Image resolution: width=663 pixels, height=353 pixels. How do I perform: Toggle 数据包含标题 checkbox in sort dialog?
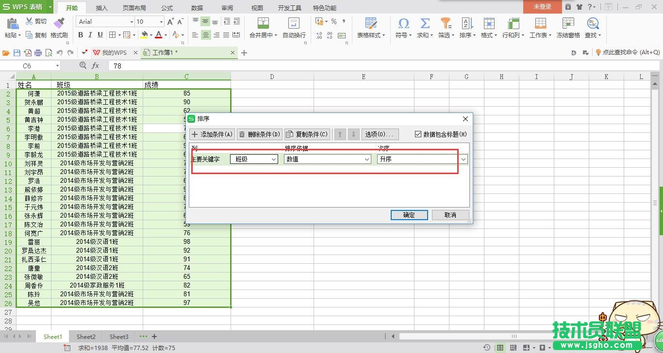(418, 134)
